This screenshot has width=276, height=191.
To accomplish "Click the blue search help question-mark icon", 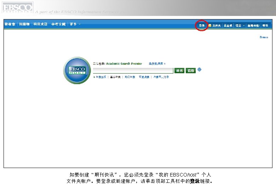I will click(199, 70).
